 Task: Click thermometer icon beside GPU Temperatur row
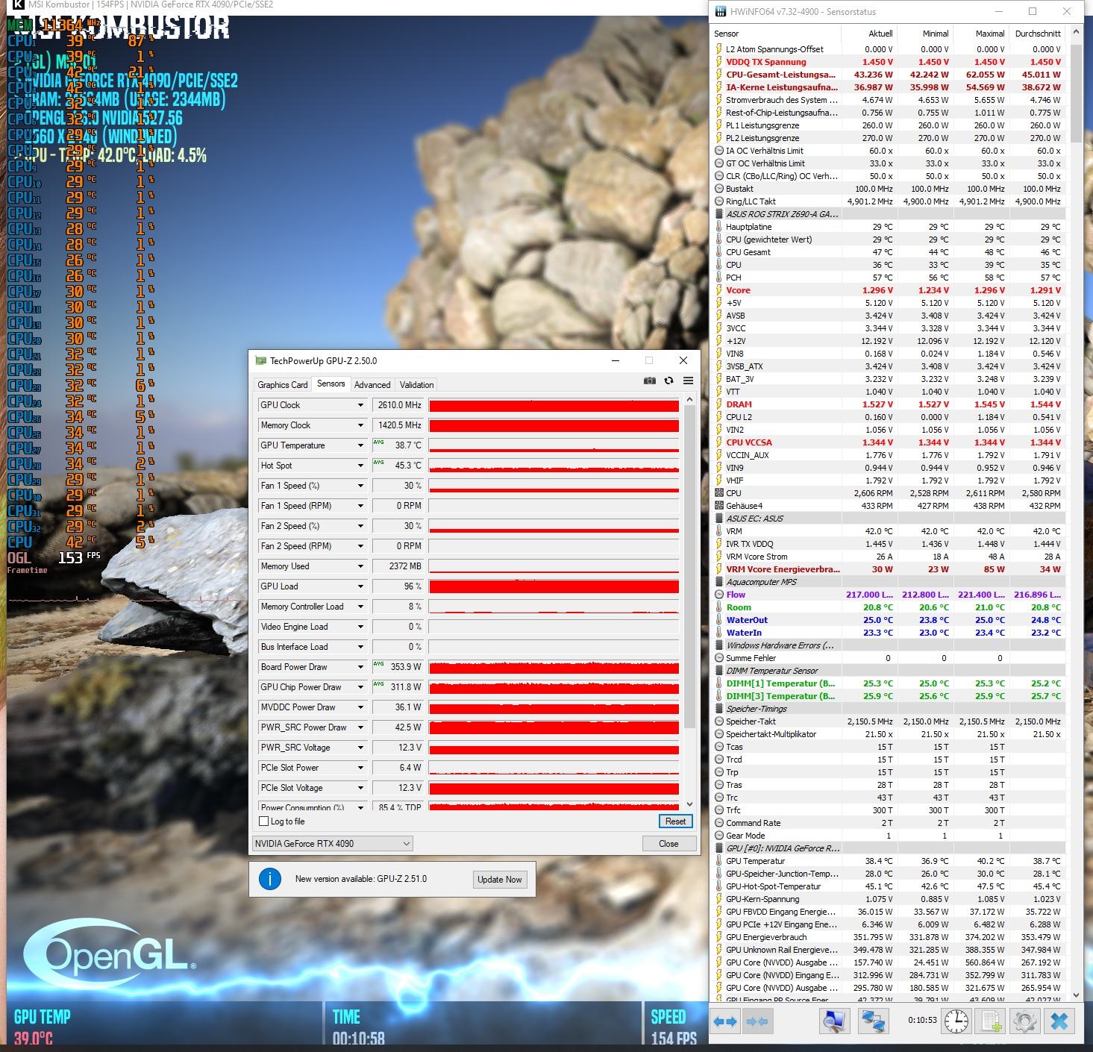(719, 861)
